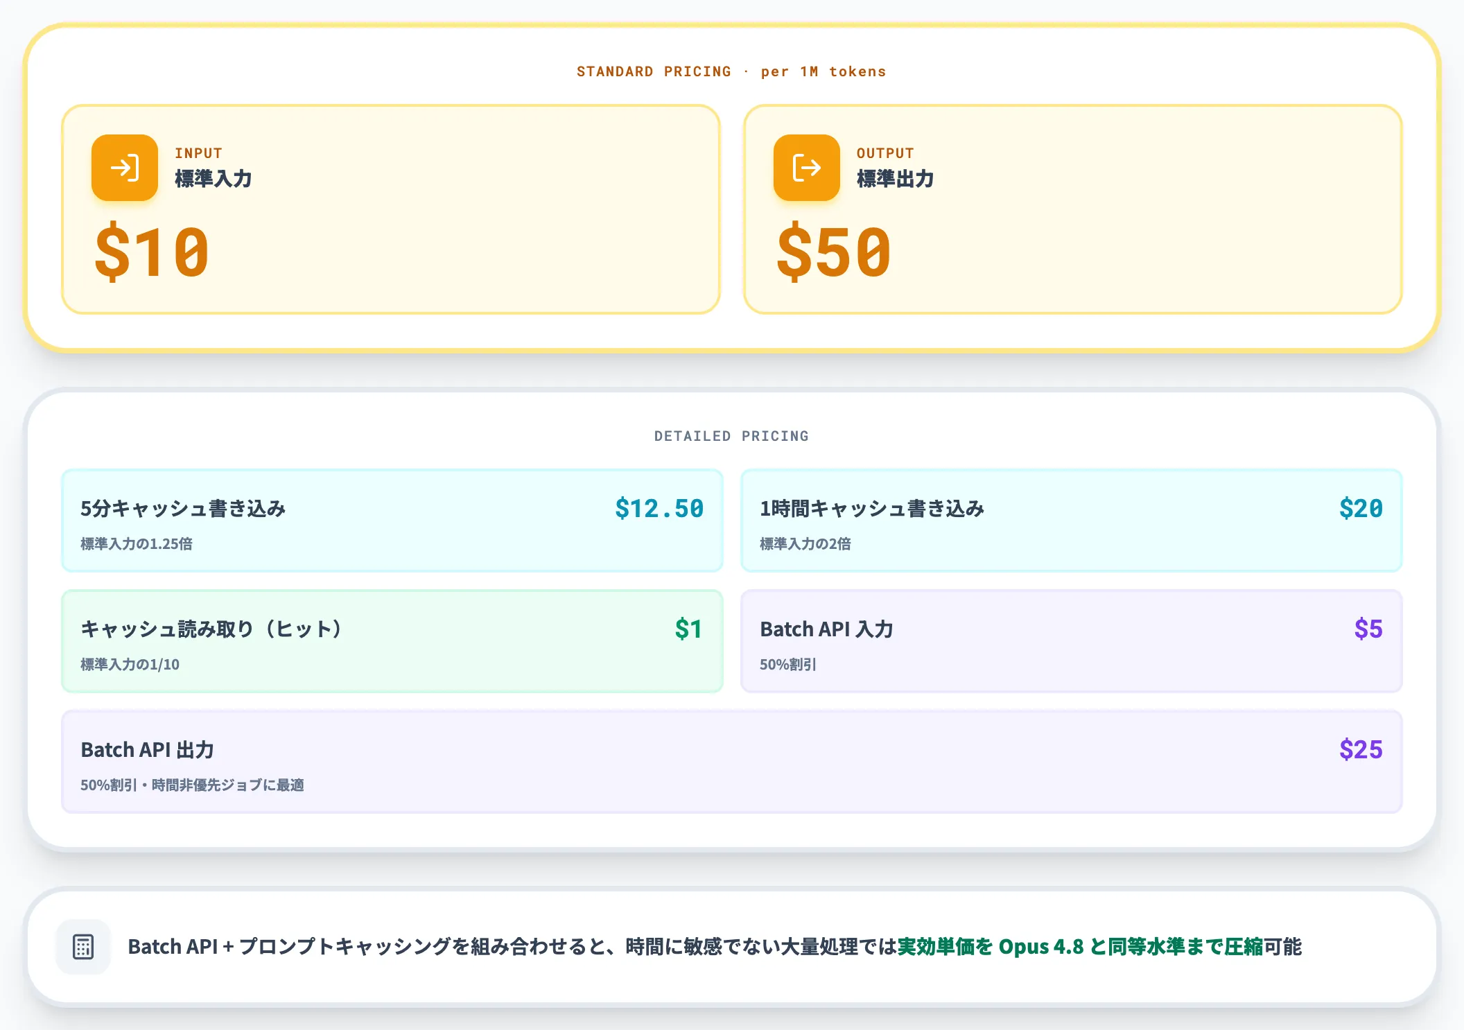Click the $5 Batch input price
Screen dimensions: 1464x1030
click(x=1368, y=629)
